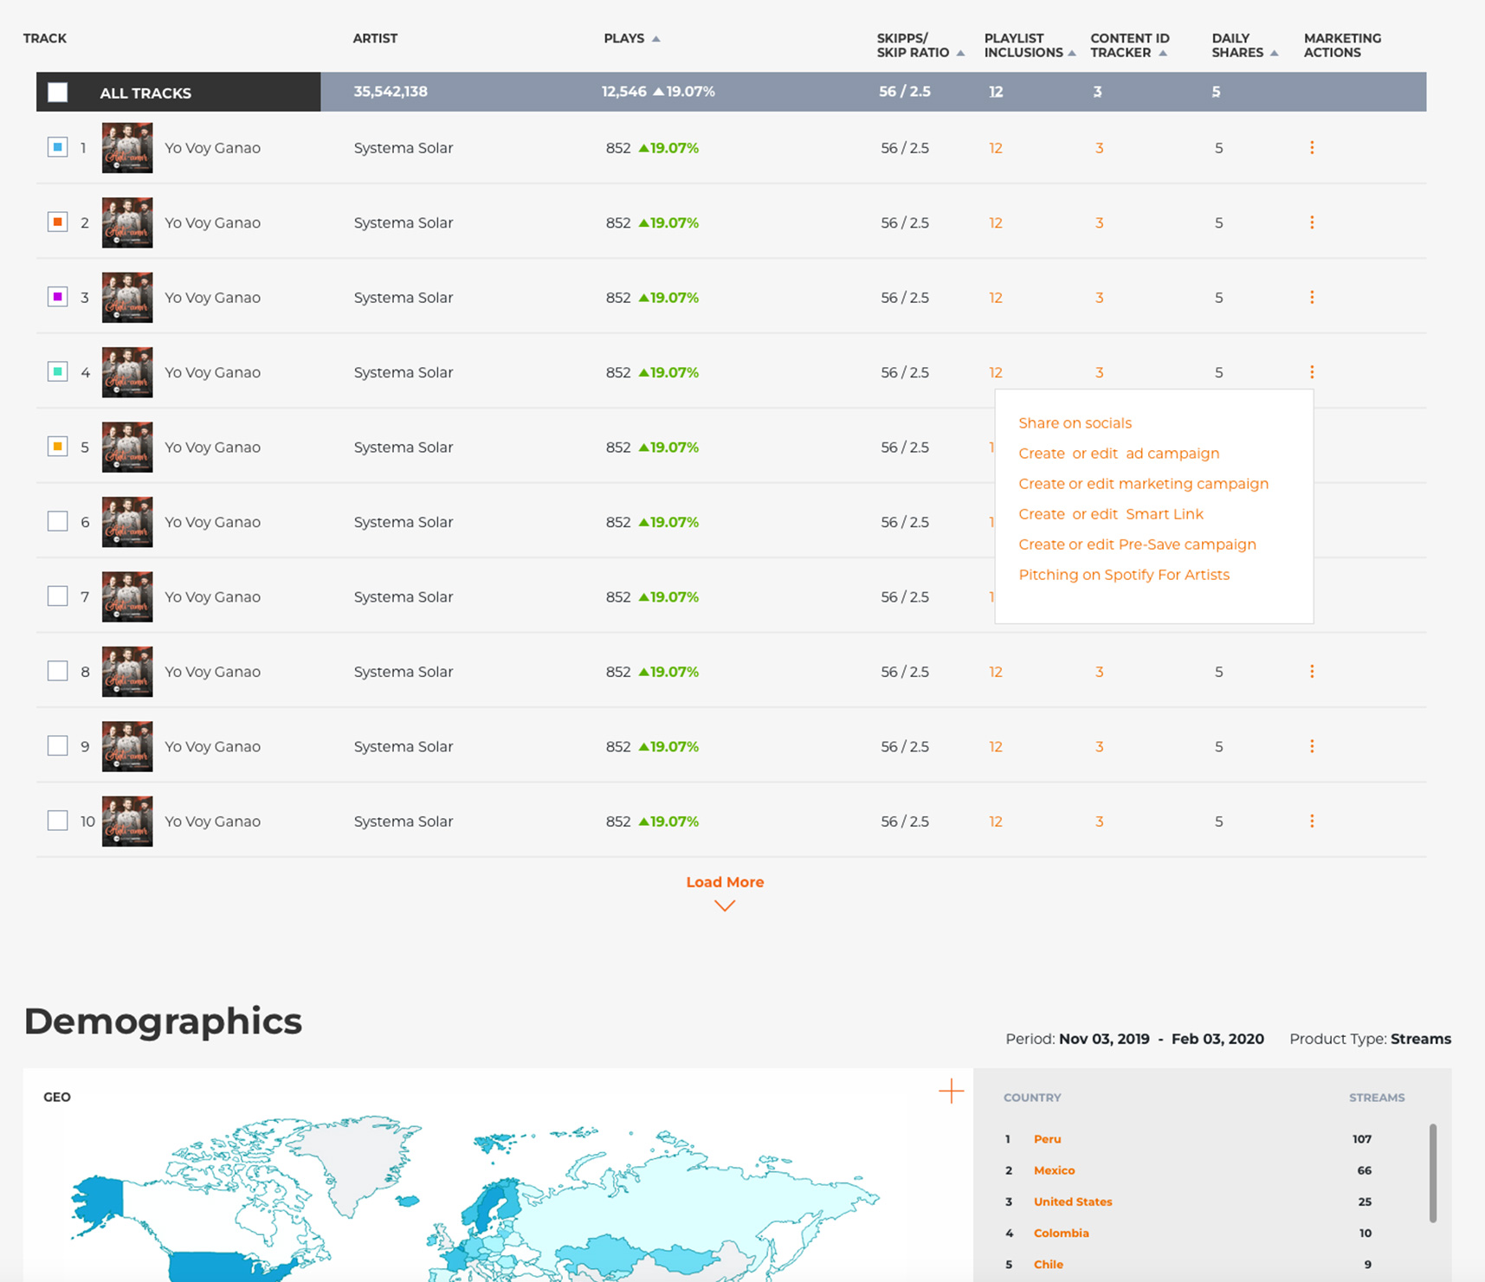The image size is (1485, 1282).
Task: Sort by Daily Shares arrow icon
Action: tap(1274, 54)
